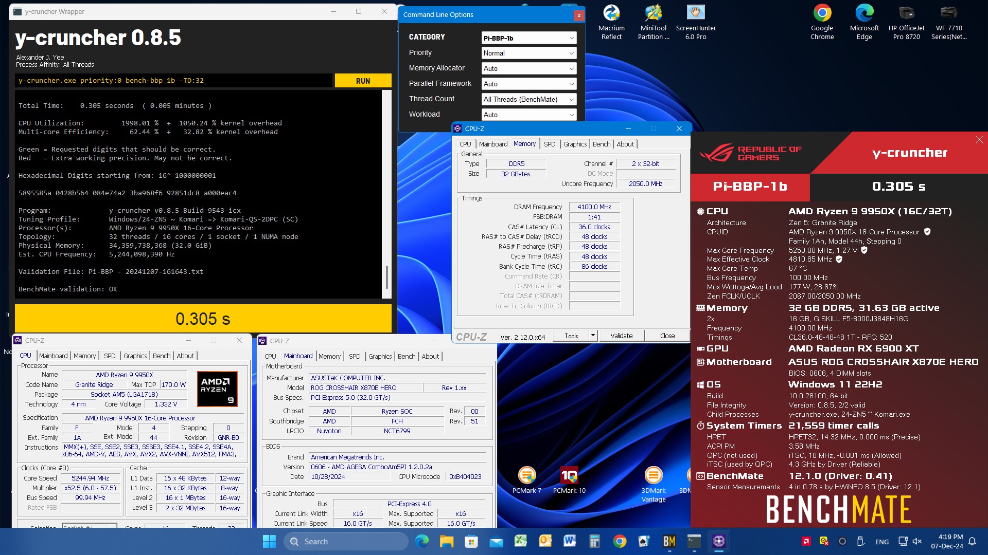Click the muted volume tray icon

[x=917, y=541]
